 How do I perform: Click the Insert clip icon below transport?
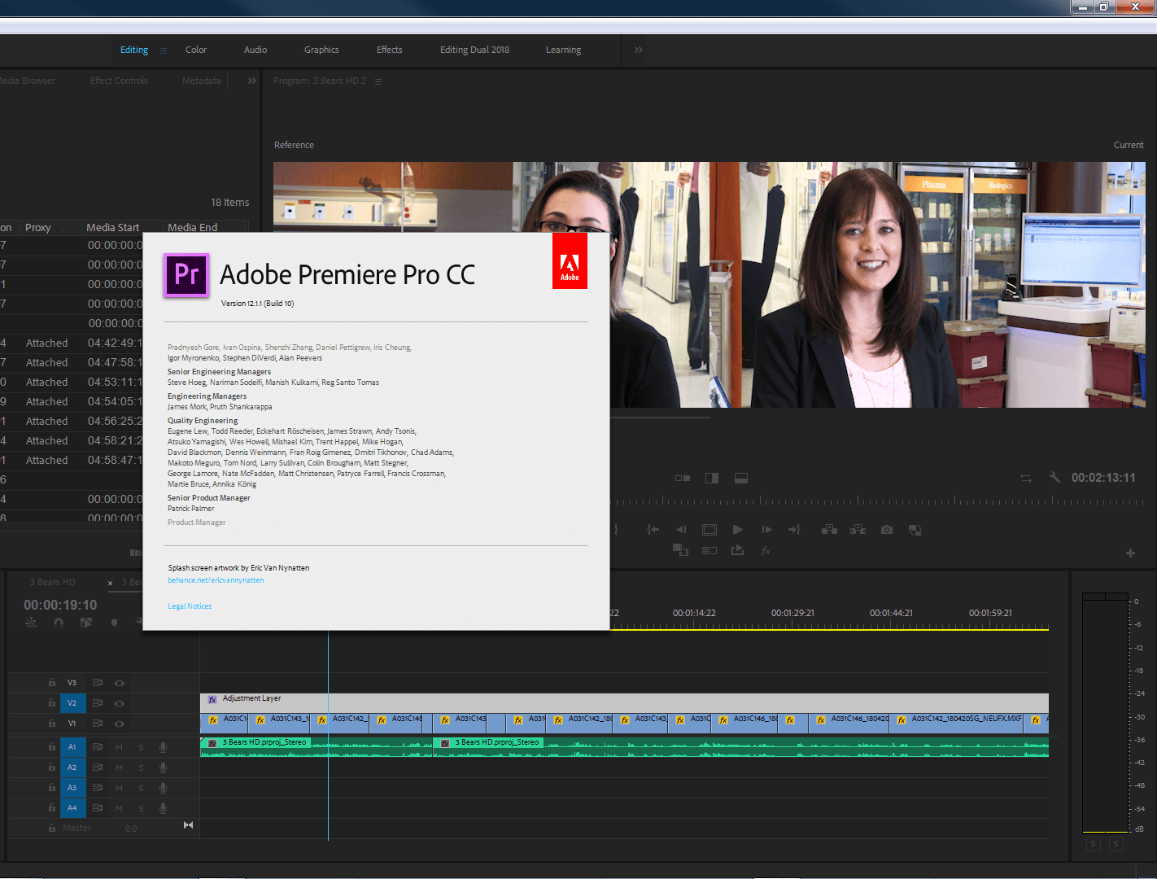coord(681,551)
